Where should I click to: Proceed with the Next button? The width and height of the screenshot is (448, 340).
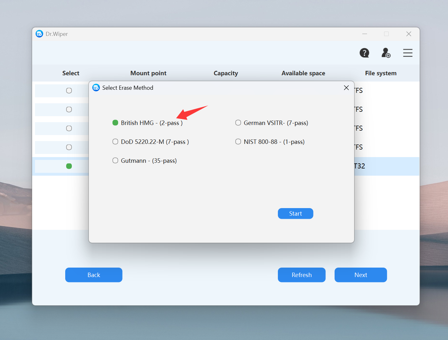pos(361,275)
